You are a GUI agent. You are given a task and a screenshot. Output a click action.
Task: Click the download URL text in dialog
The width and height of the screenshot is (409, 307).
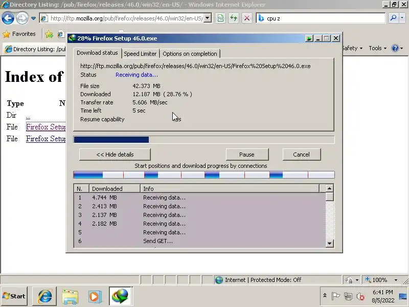(195, 66)
